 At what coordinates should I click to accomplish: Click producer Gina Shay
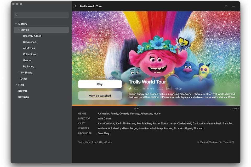point(104,133)
